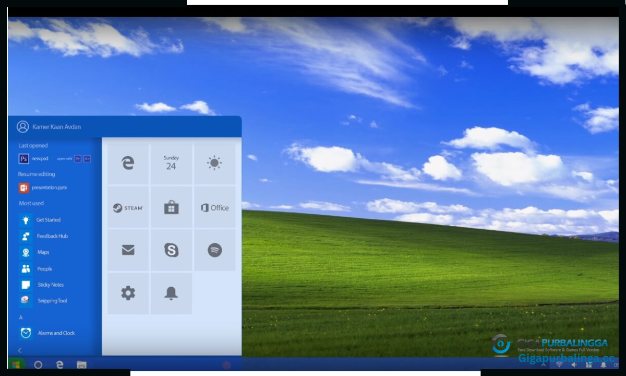Launch the Steam tile

128,207
